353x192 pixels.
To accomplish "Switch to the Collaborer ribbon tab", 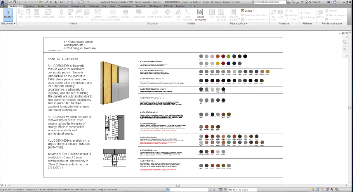I will [94, 6].
